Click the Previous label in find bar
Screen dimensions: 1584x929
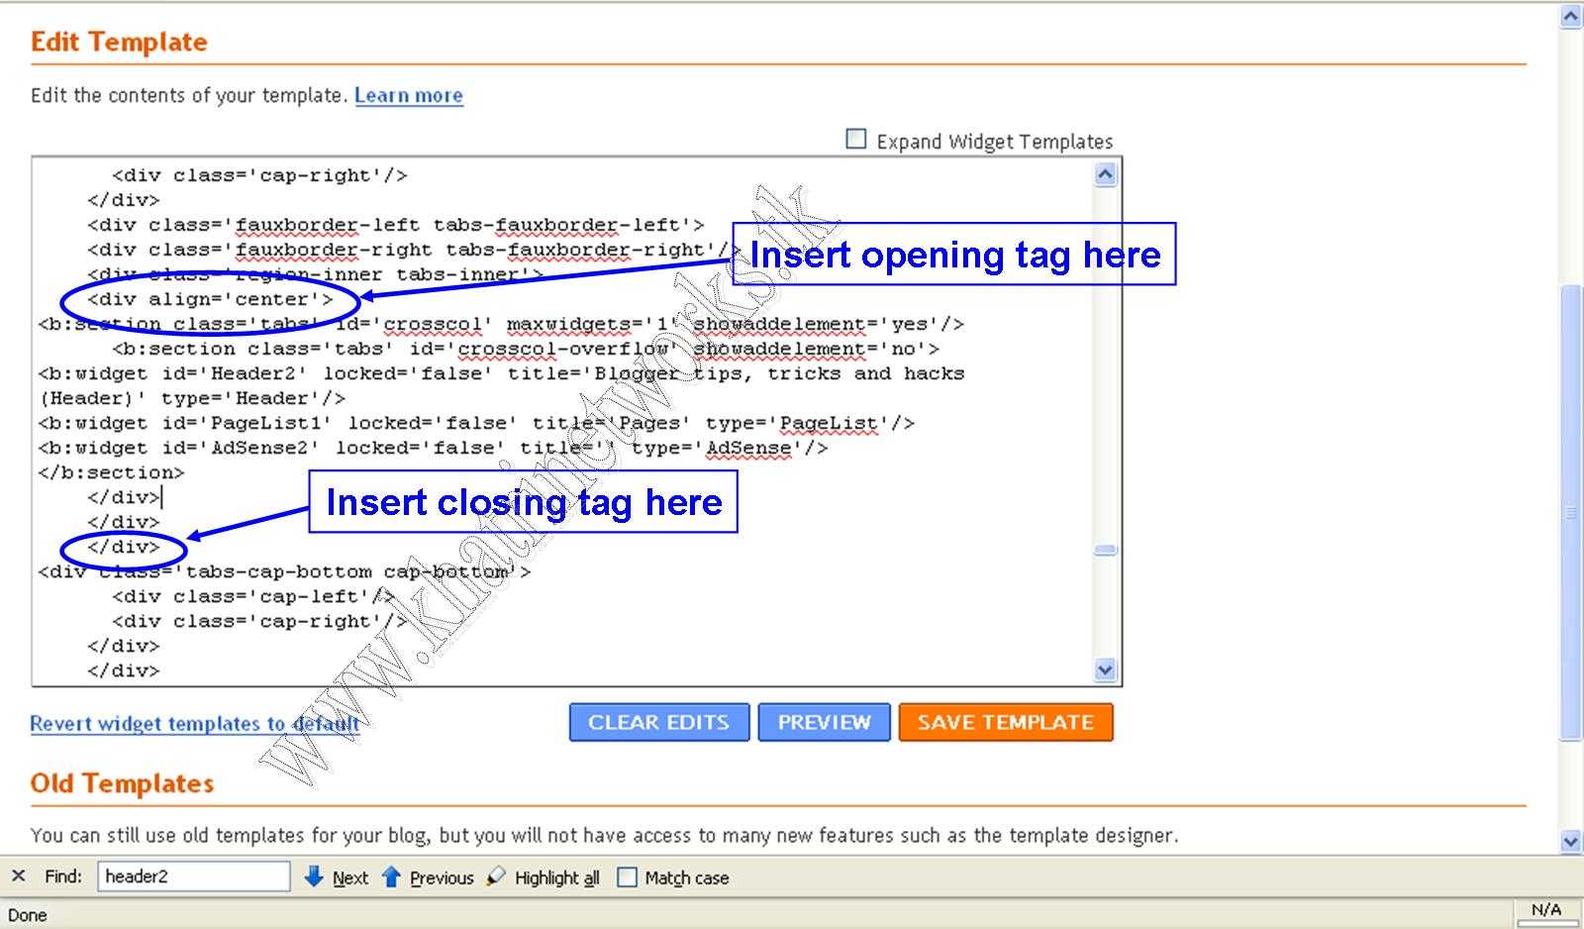[442, 877]
